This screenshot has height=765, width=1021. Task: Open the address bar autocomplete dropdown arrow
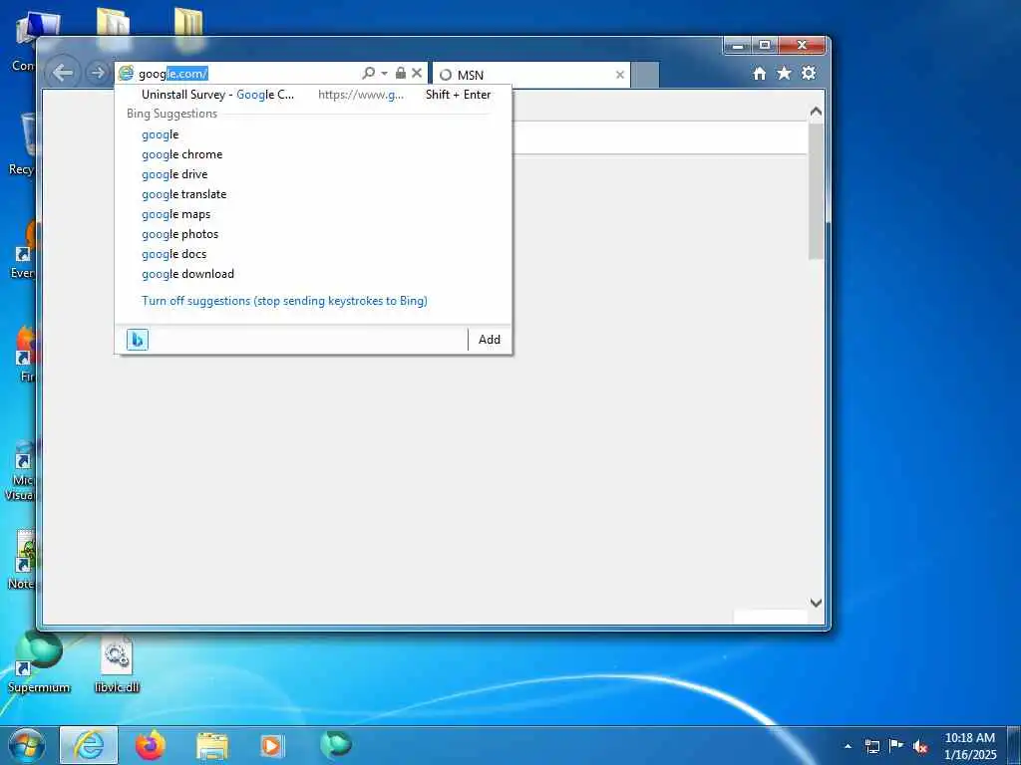[384, 74]
